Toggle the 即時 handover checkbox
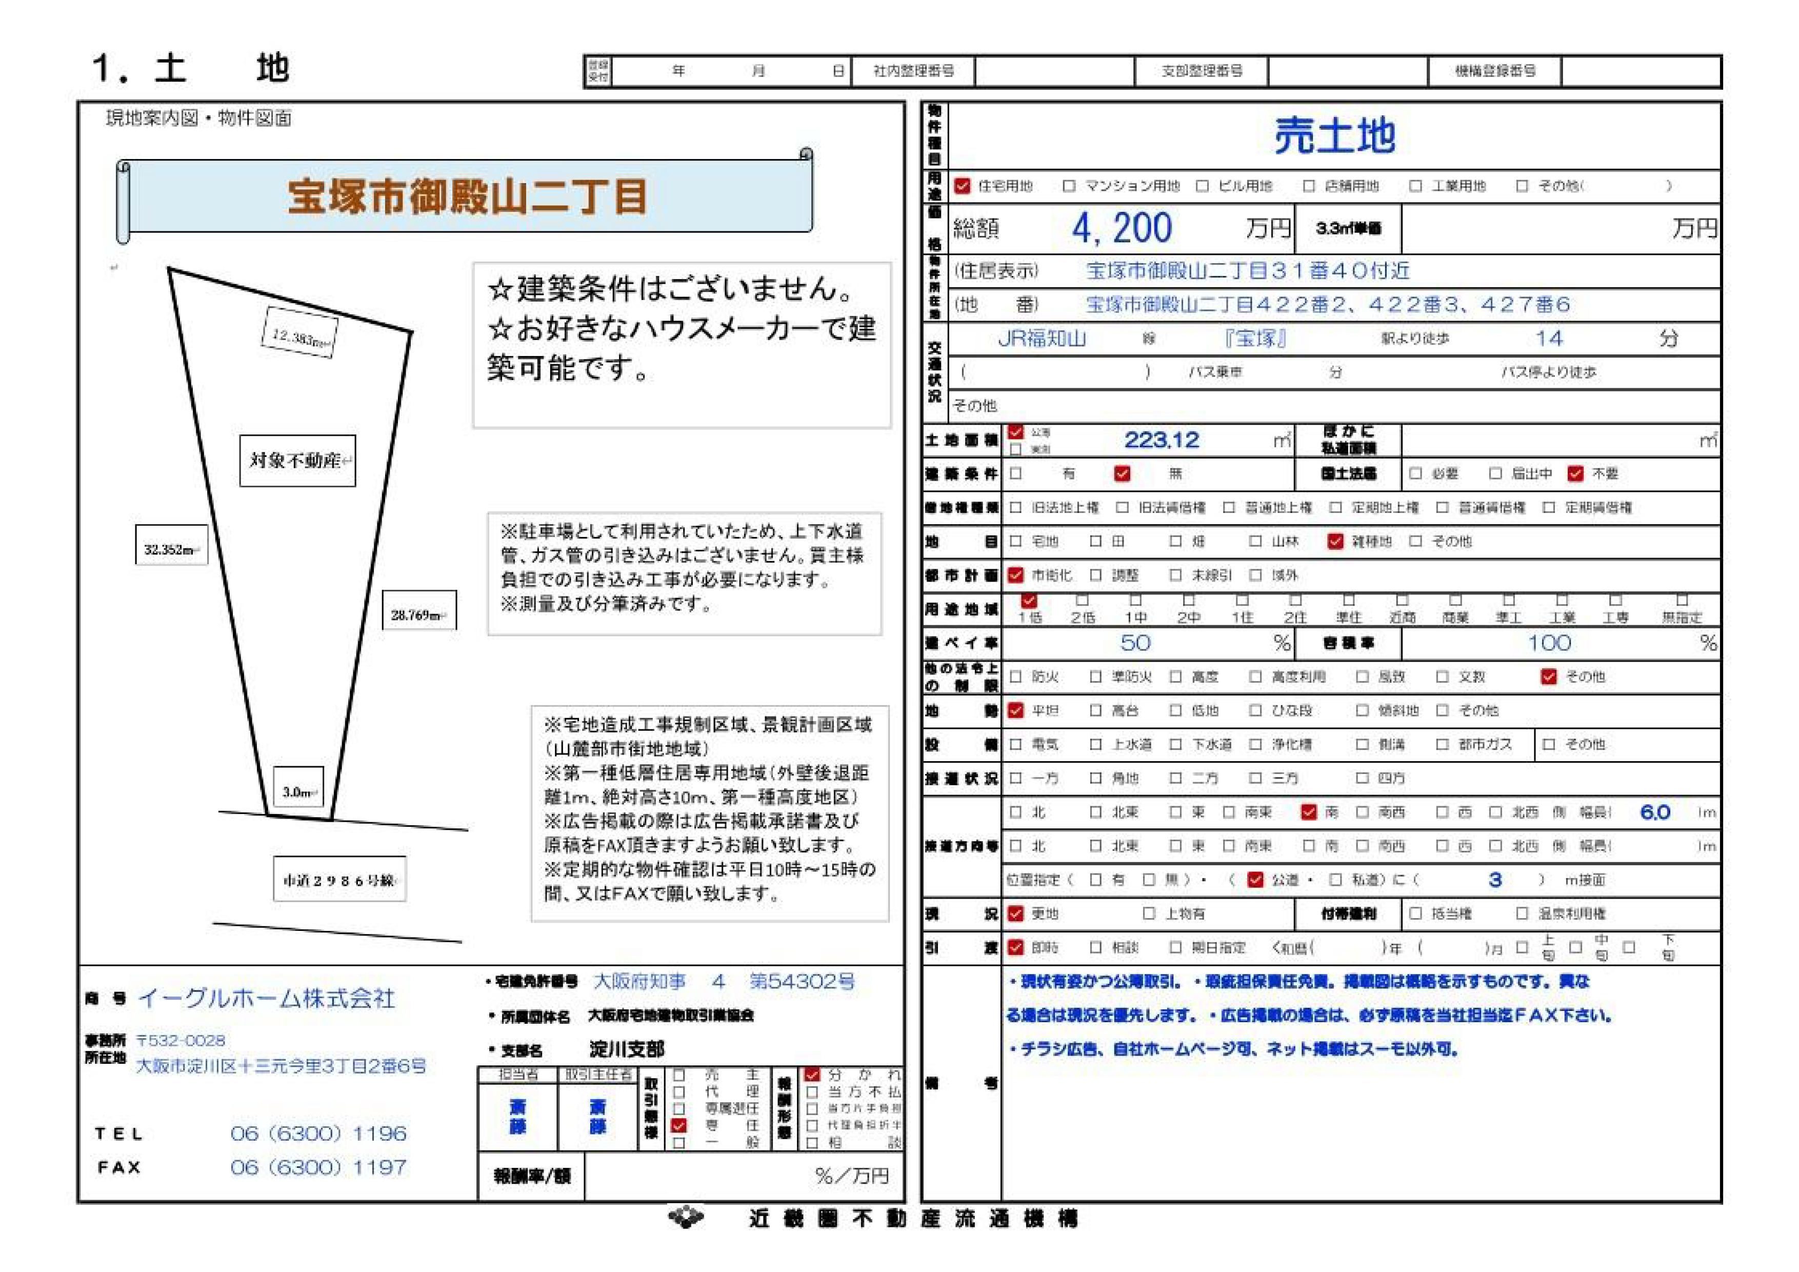The height and width of the screenshot is (1272, 1799). click(x=1015, y=947)
